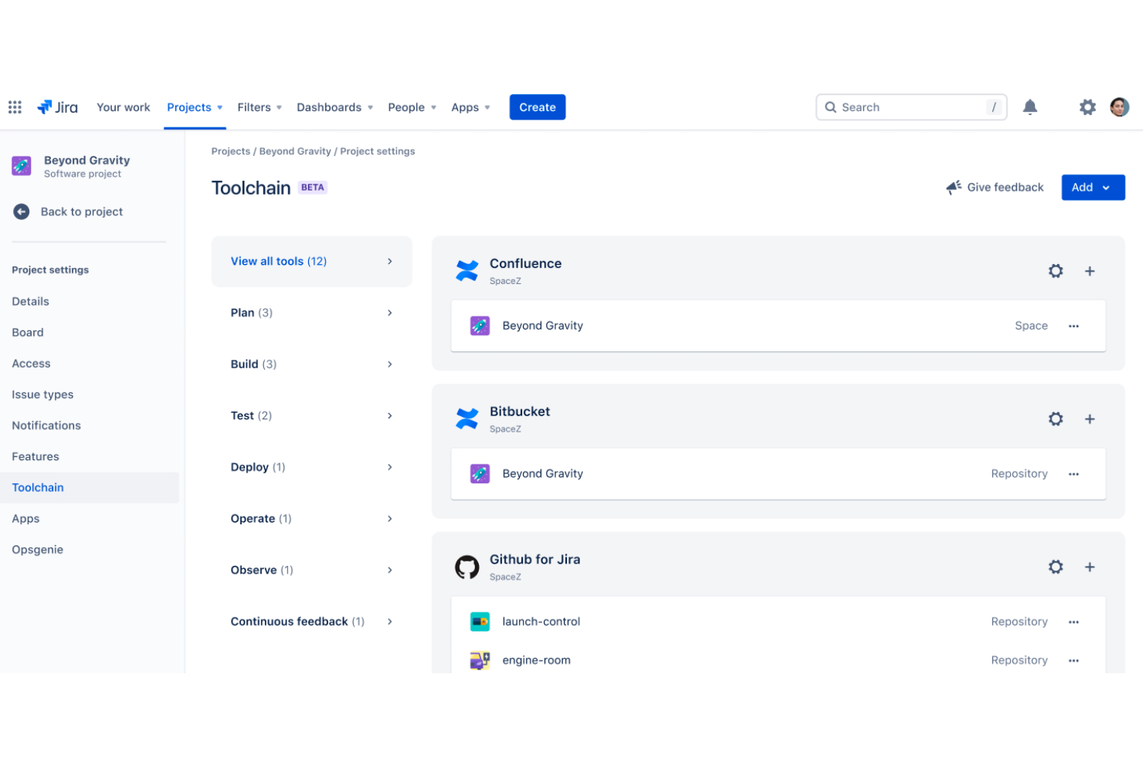Open the app switcher grid icon
Image resolution: width=1143 pixels, height=762 pixels.
point(15,107)
